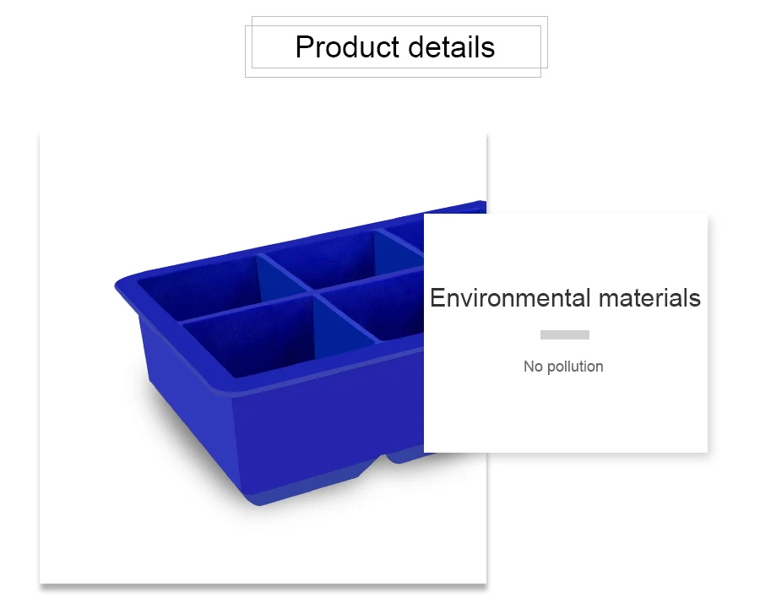Click the word details in heading
The height and width of the screenshot is (603, 760).
pos(452,47)
